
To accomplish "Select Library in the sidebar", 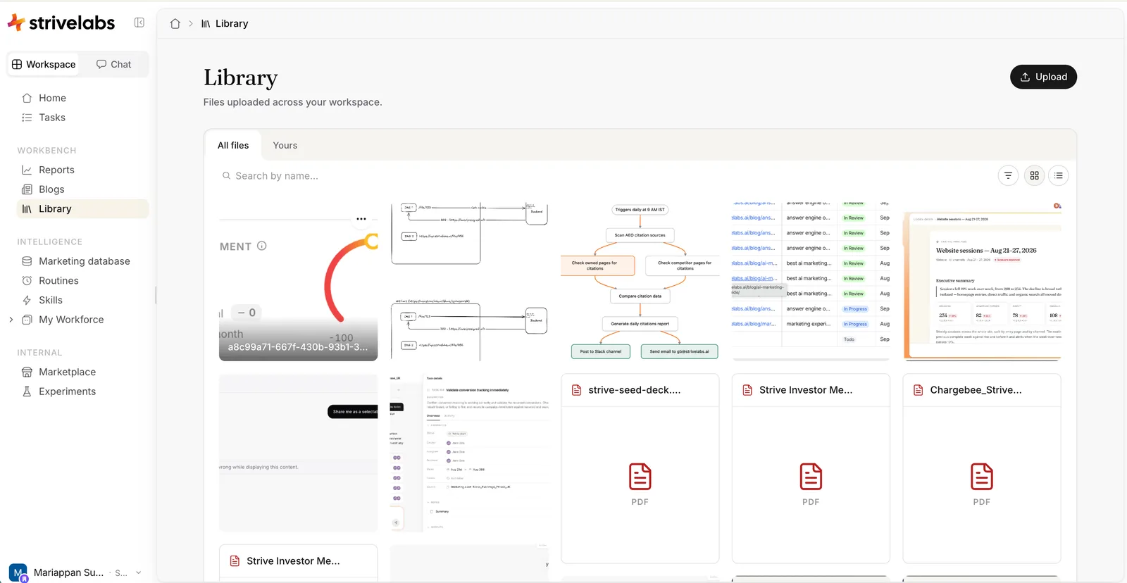I will click(x=82, y=209).
